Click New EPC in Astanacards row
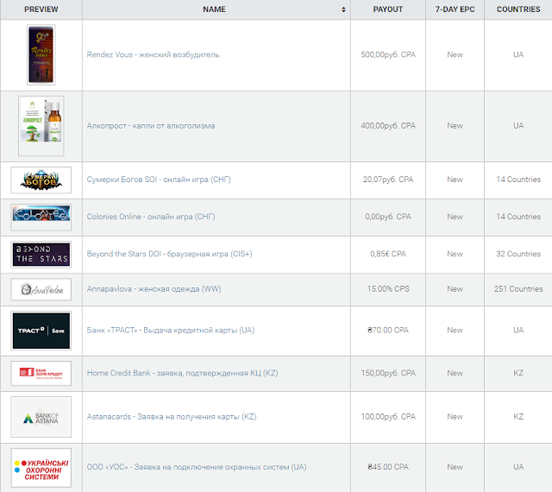This screenshot has width=552, height=492. click(x=455, y=417)
